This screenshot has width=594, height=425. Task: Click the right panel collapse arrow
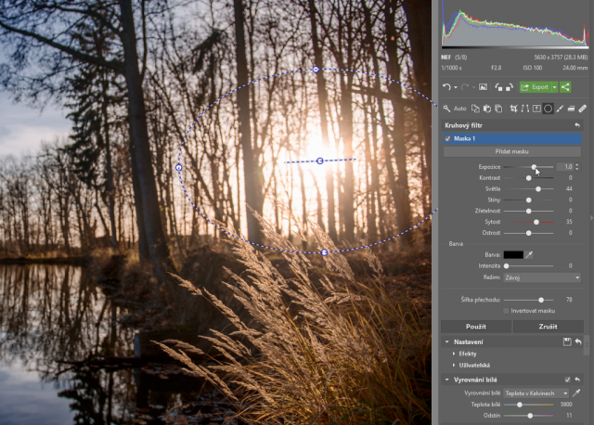point(591,218)
